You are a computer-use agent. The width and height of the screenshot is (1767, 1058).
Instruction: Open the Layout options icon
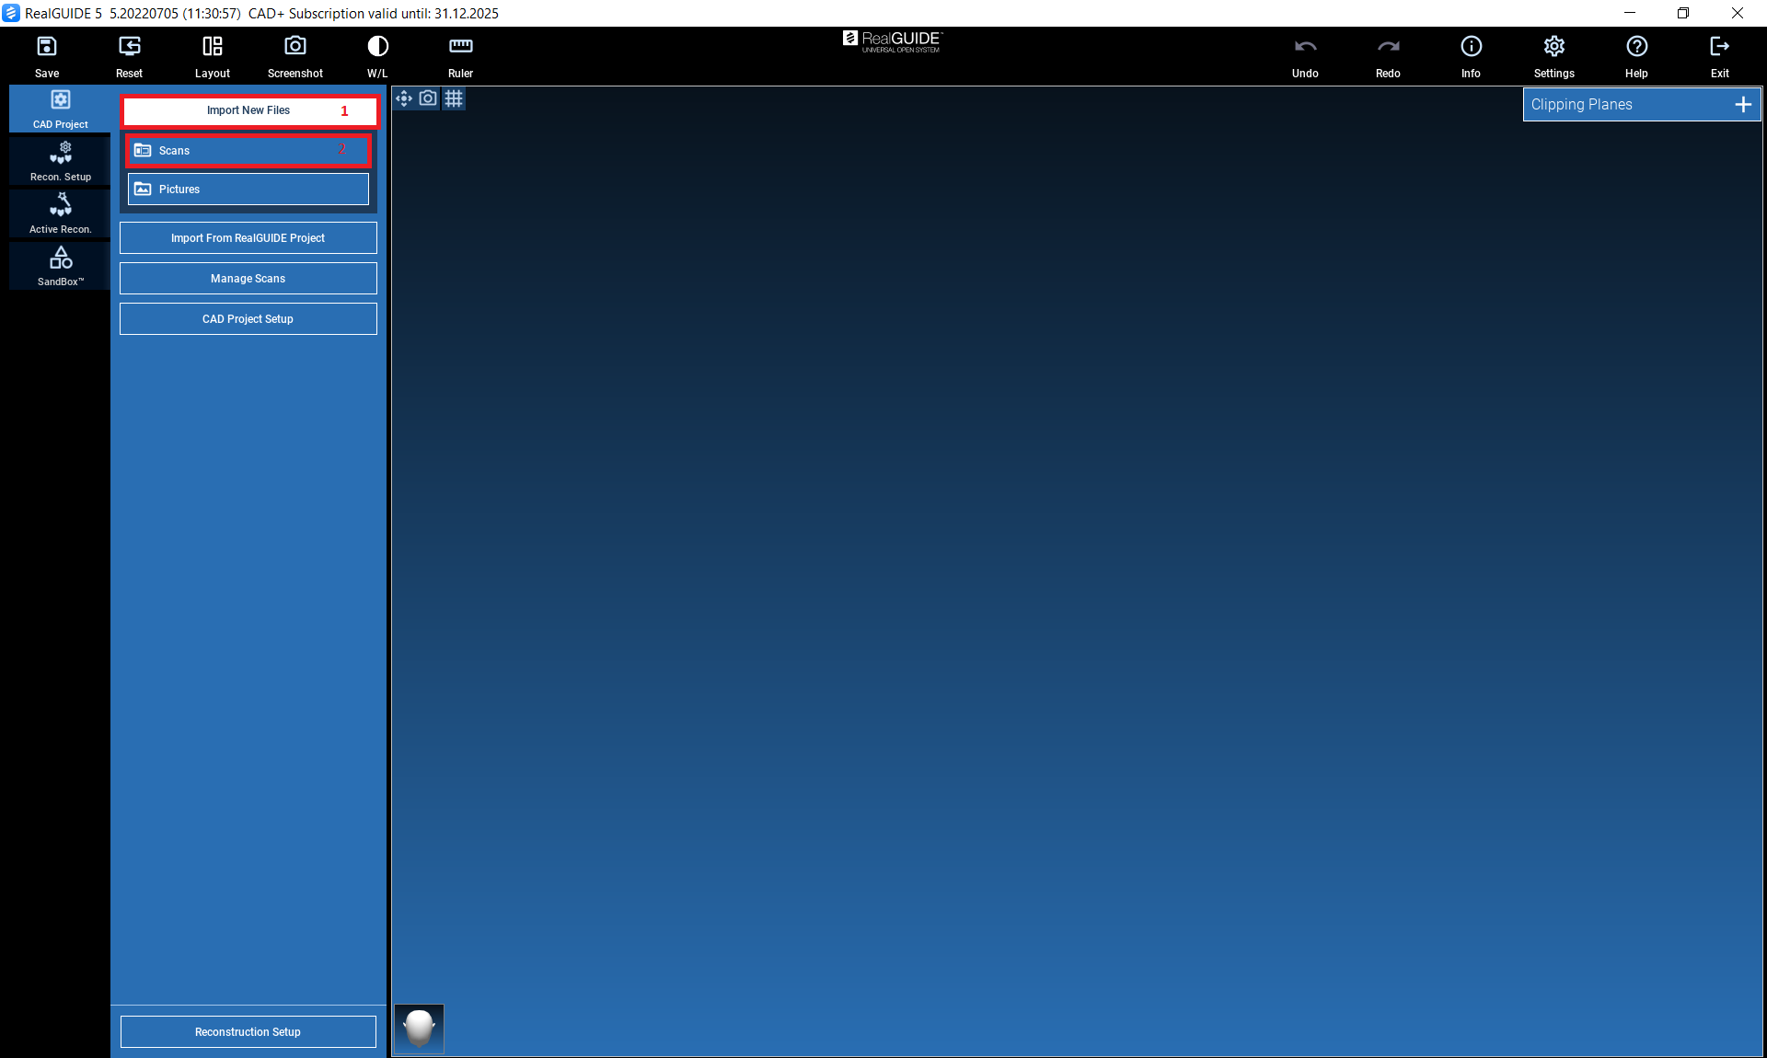point(213,47)
